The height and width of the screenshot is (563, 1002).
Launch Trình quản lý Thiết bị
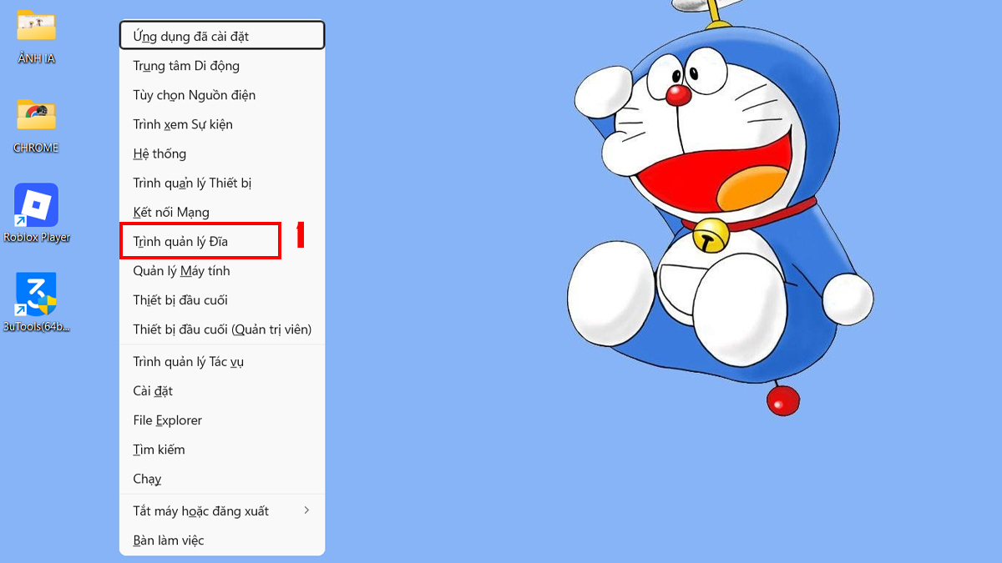coord(222,182)
